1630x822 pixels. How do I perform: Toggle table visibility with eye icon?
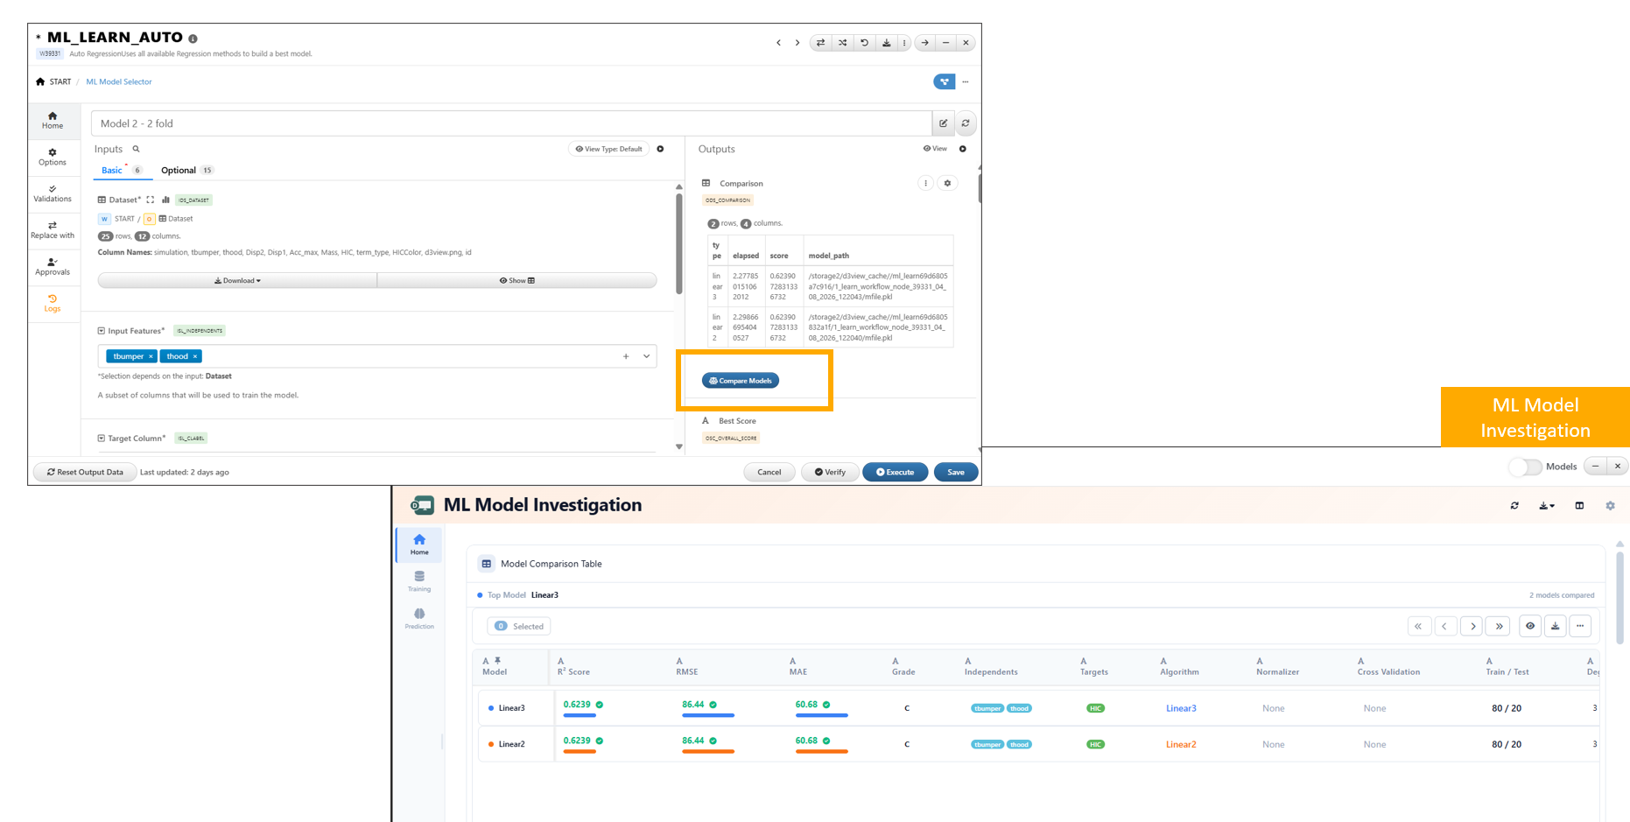coord(1530,626)
